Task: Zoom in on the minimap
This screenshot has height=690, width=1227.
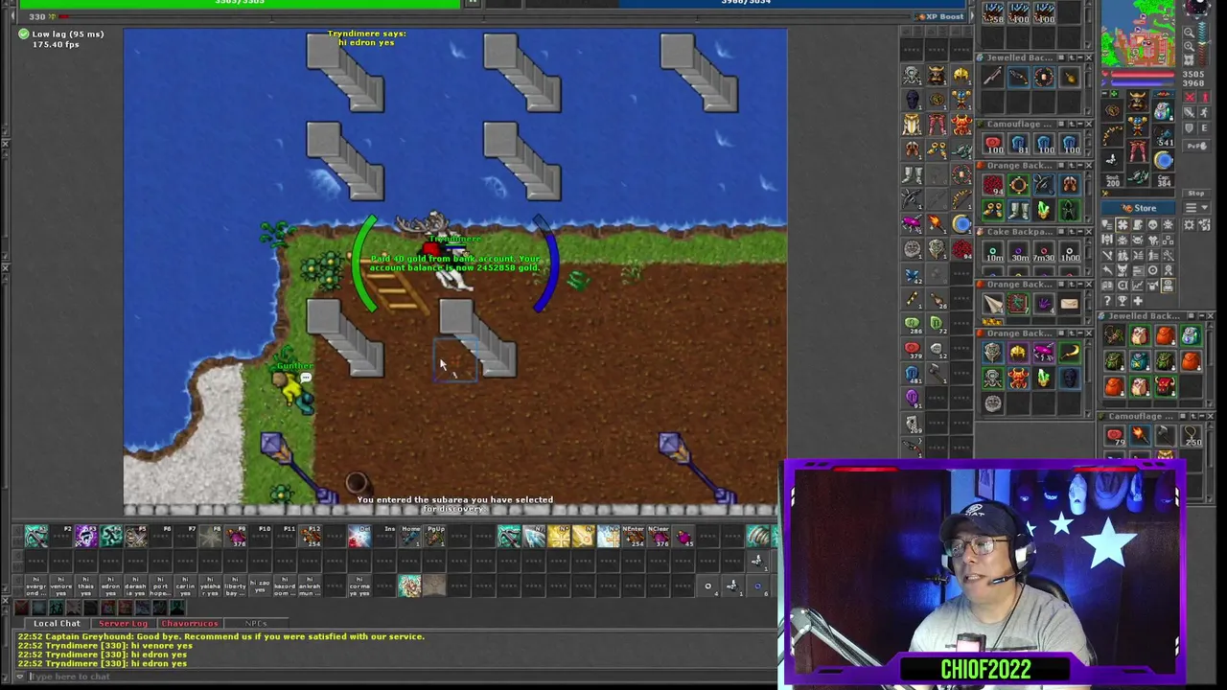Action: coord(1189,46)
